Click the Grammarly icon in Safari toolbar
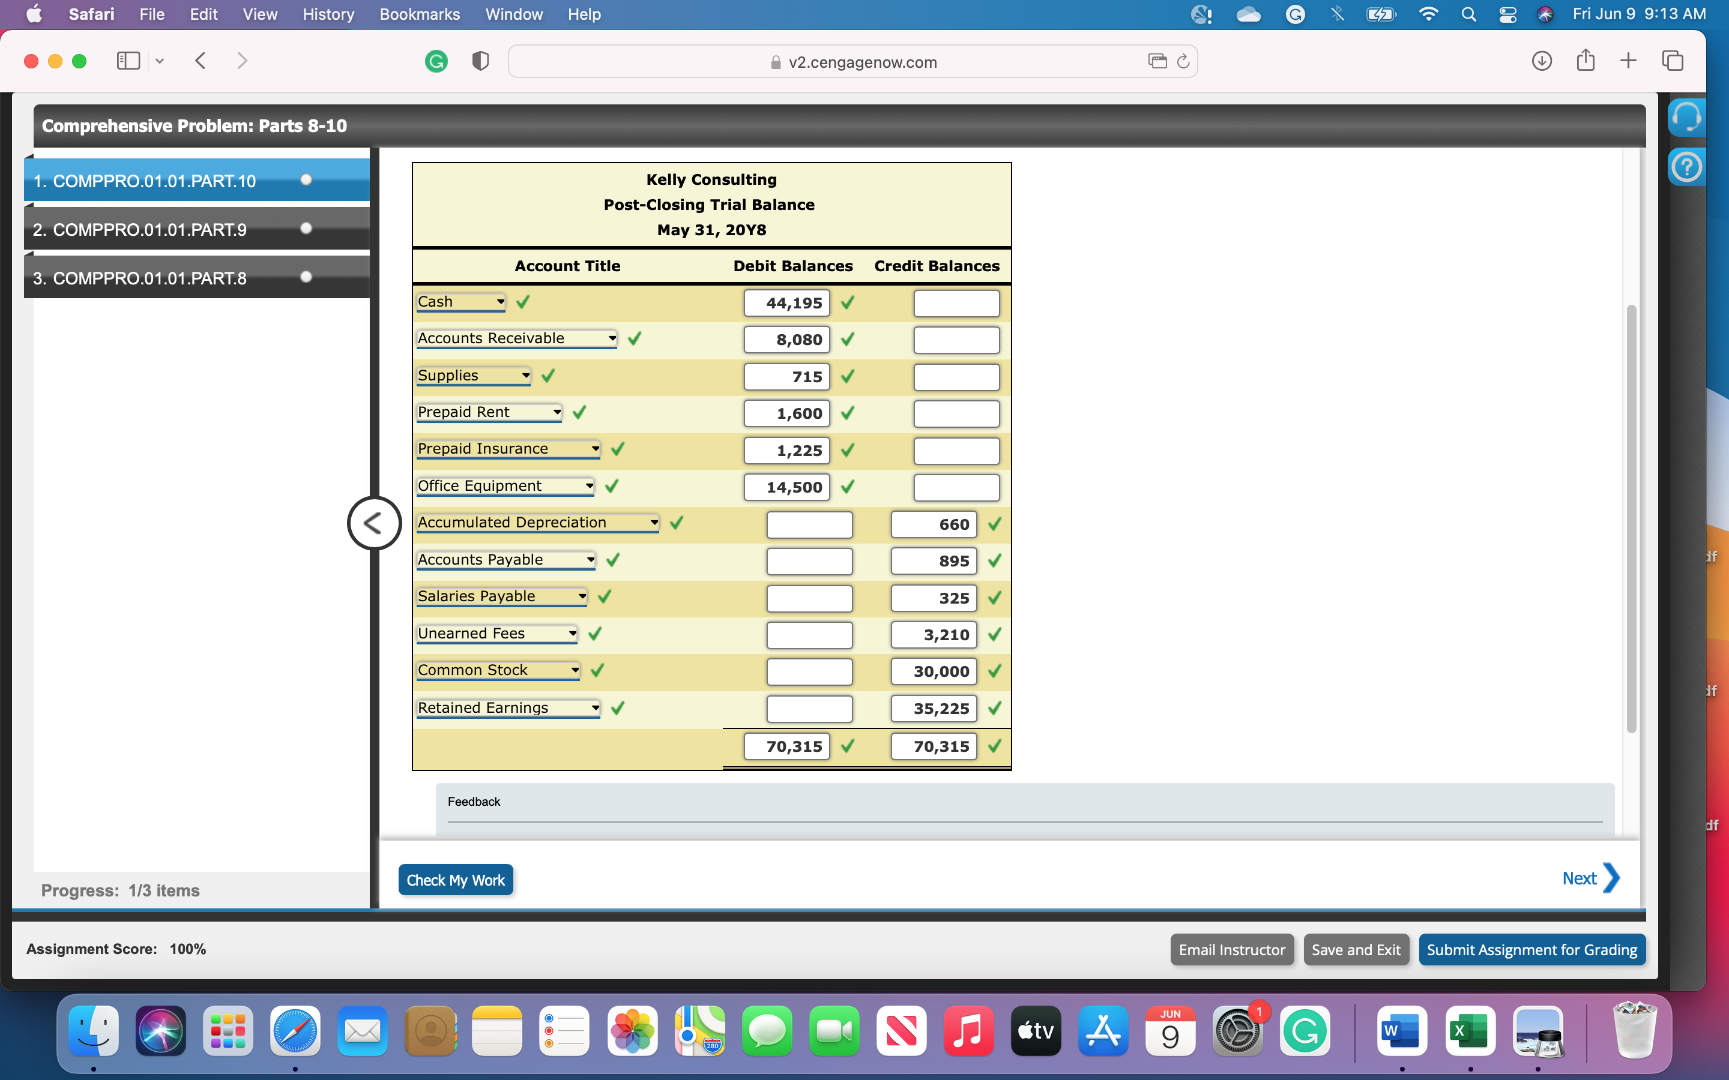This screenshot has width=1729, height=1080. tap(436, 61)
